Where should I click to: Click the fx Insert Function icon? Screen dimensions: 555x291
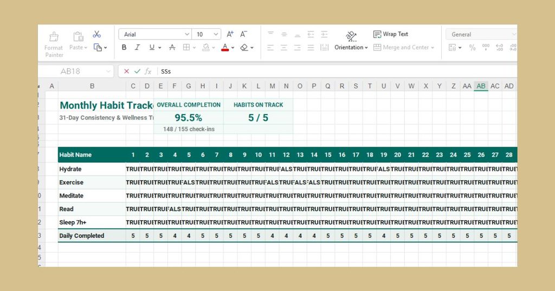[148, 71]
